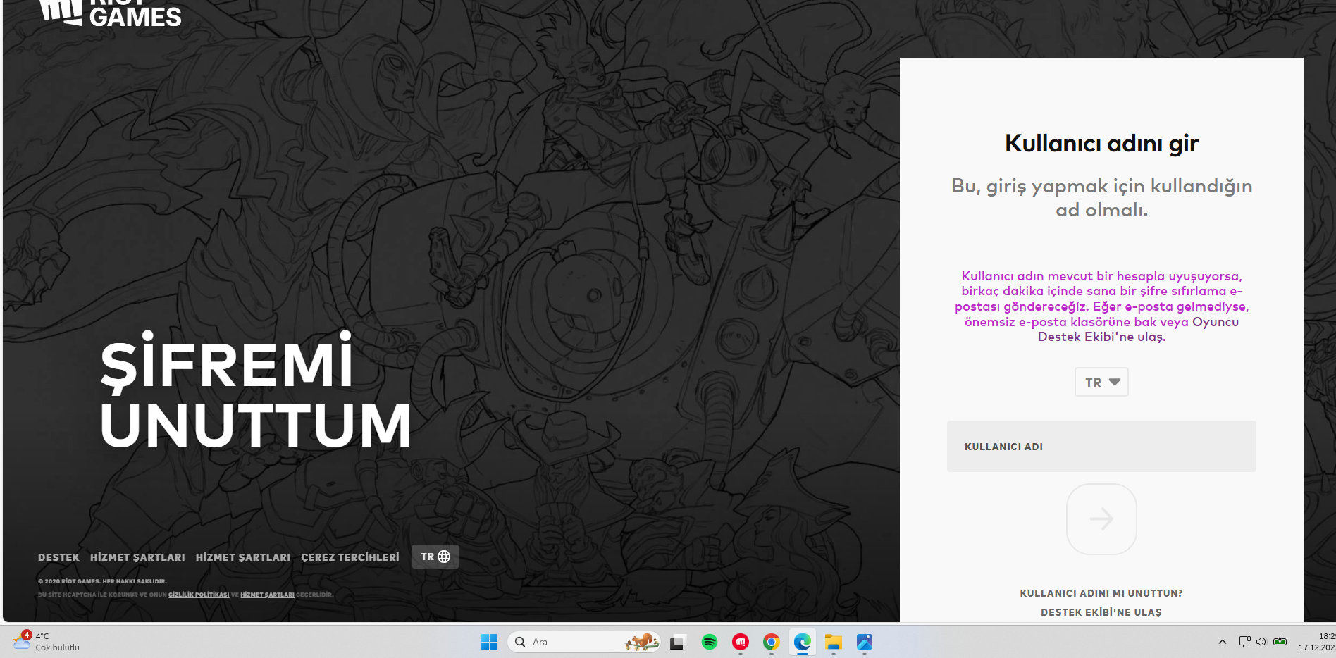
Task: Open the red Riot Client taskbar icon
Action: [x=741, y=642]
